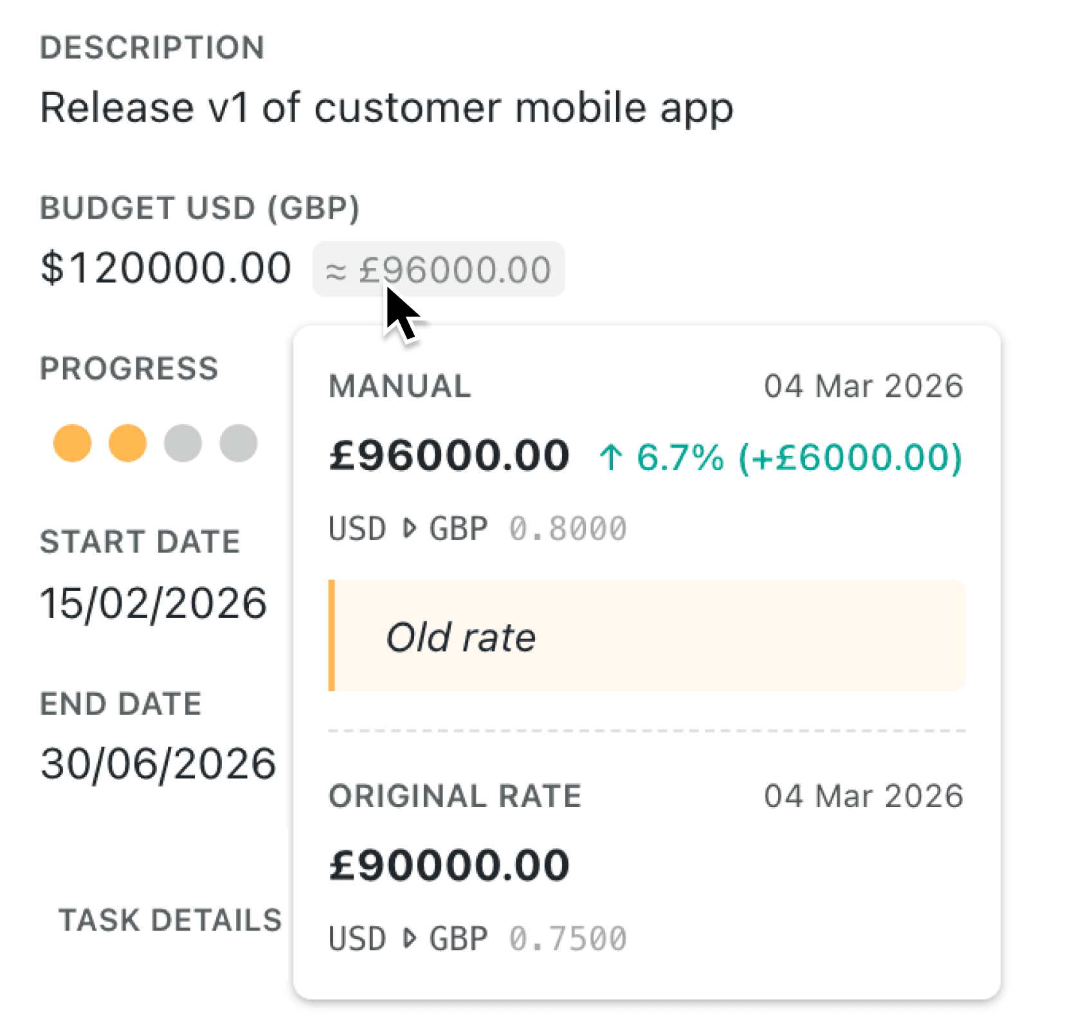1083x1029 pixels.
Task: Toggle progress to full via last dot
Action: 239,442
